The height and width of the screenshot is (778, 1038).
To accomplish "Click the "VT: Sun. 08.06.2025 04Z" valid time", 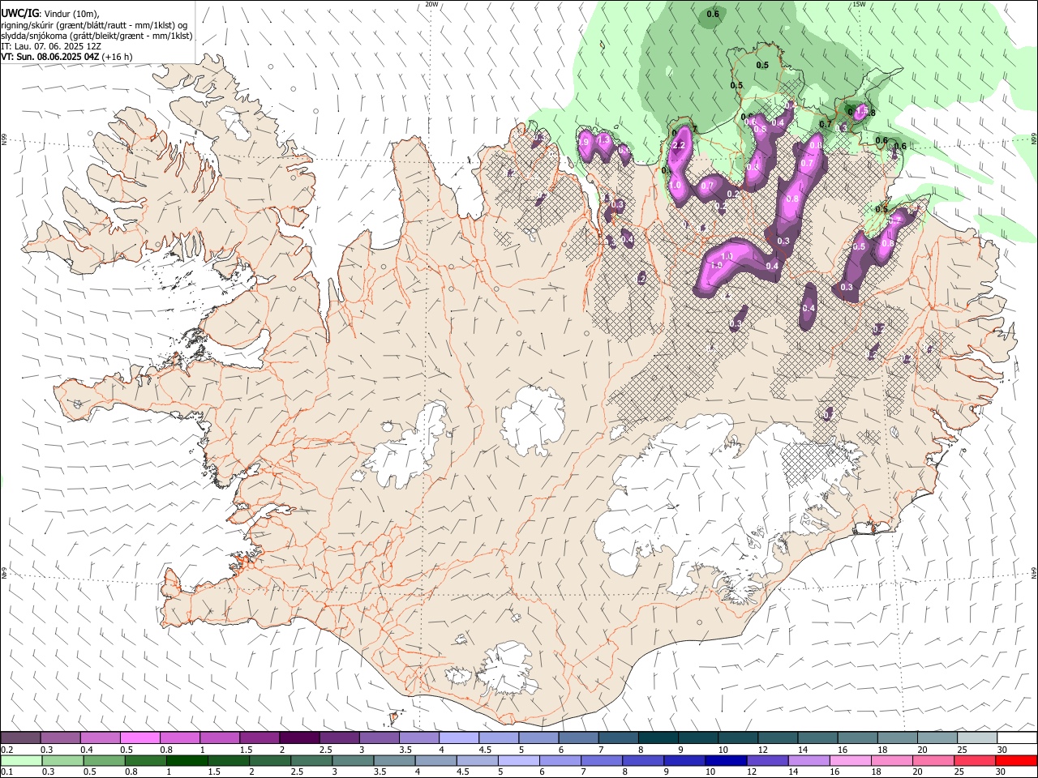I will tap(50, 57).
